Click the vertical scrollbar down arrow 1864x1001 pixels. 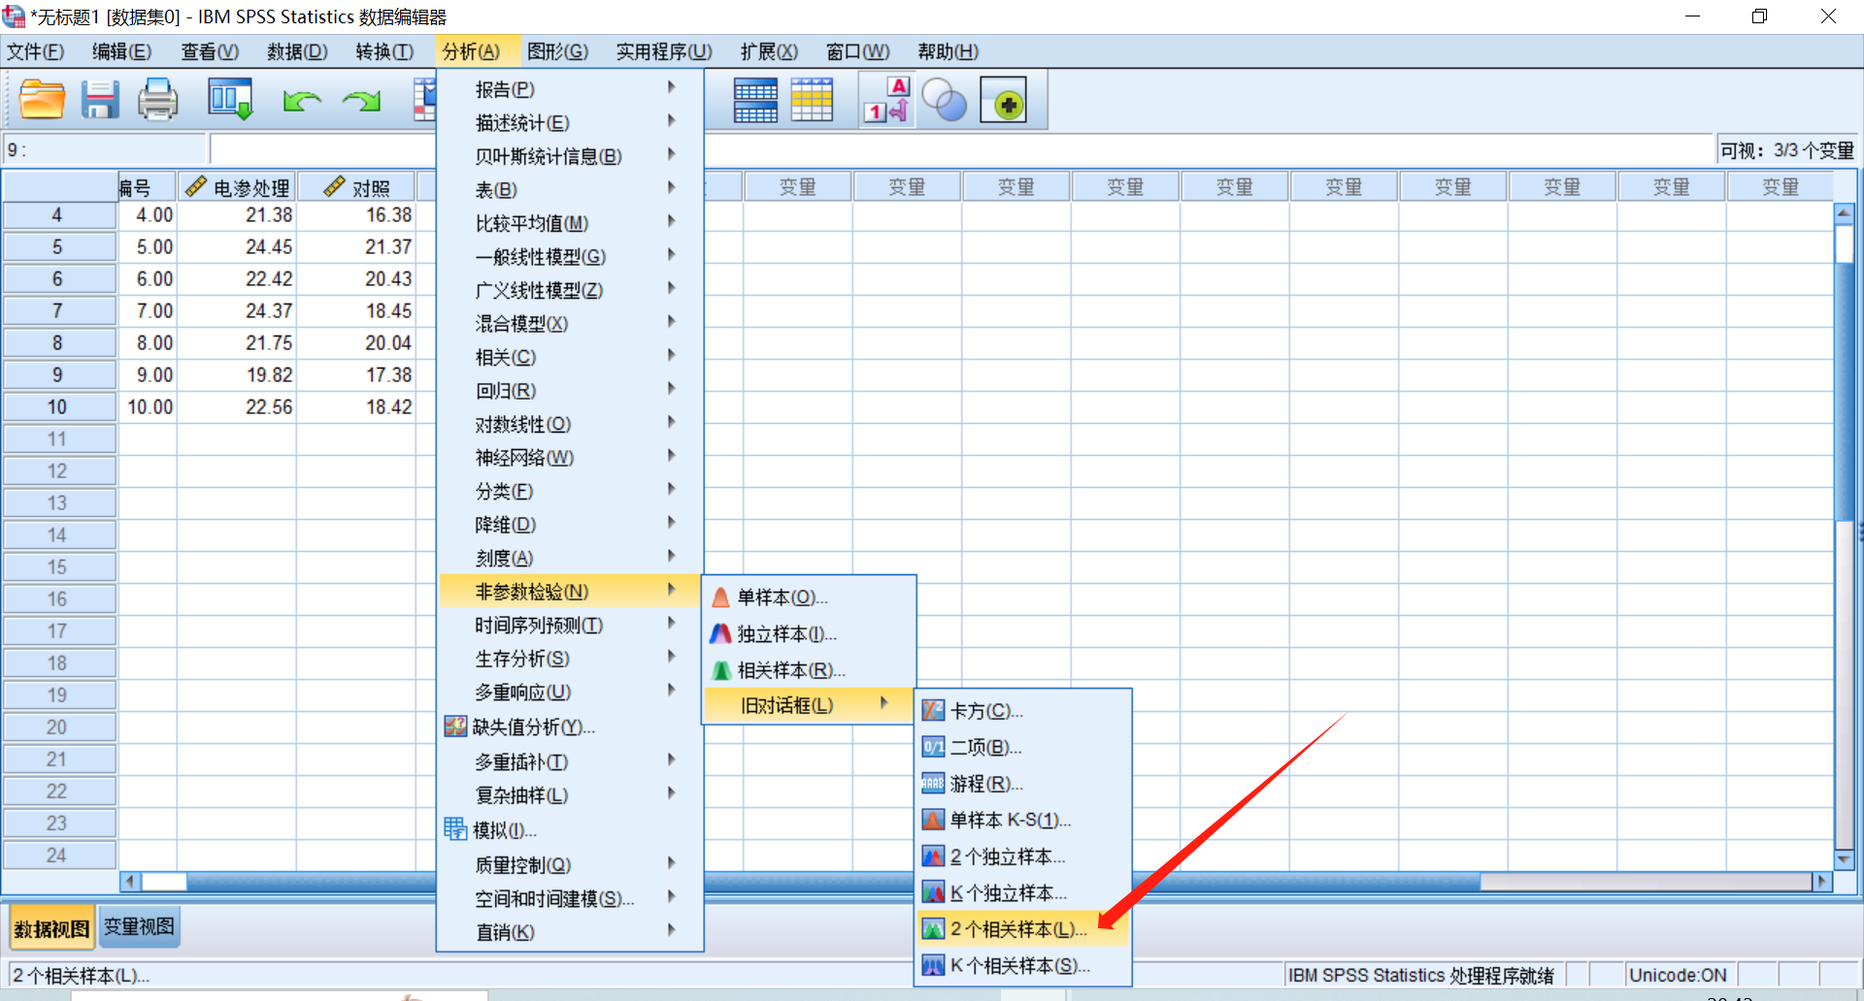click(1845, 859)
